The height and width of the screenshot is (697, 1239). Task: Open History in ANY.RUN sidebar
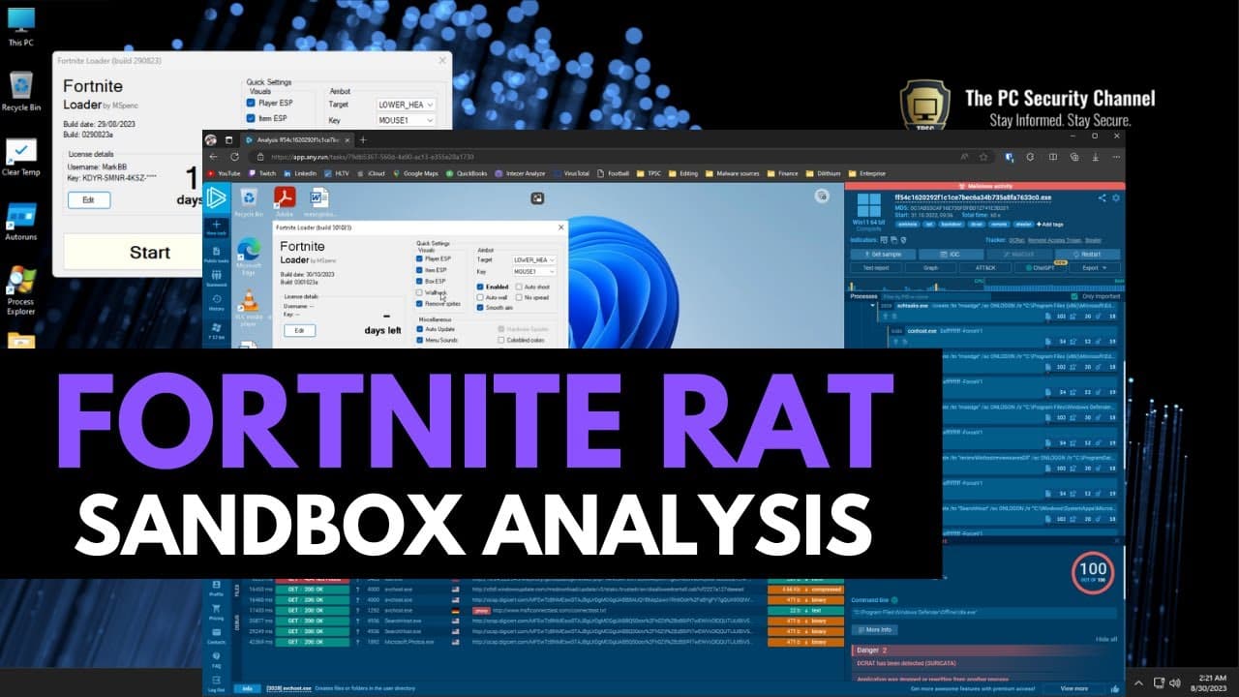[x=216, y=303]
